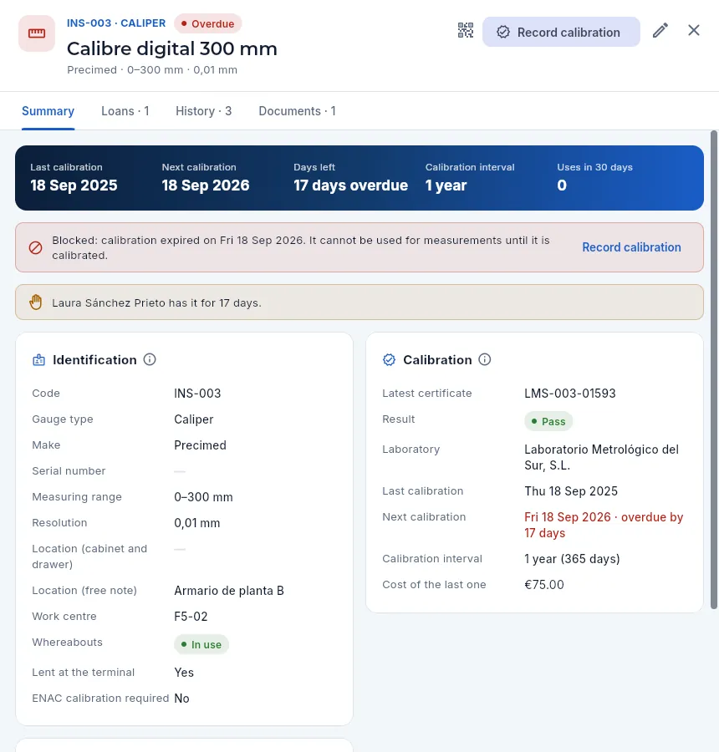Click the resolution value 0,01 mm
This screenshot has width=719, height=752.
(196, 523)
